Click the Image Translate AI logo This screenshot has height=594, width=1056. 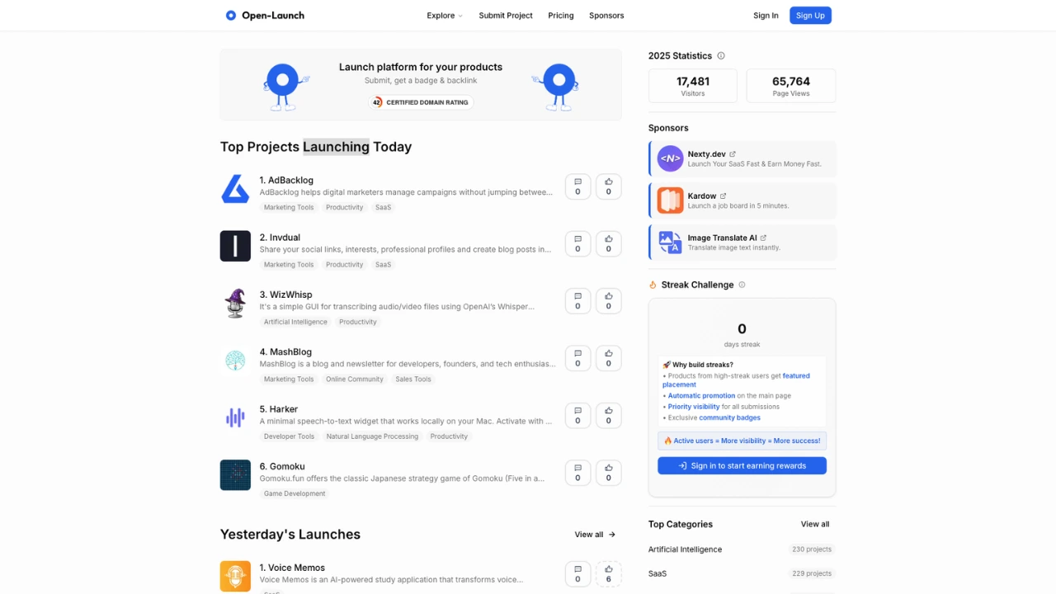point(670,243)
